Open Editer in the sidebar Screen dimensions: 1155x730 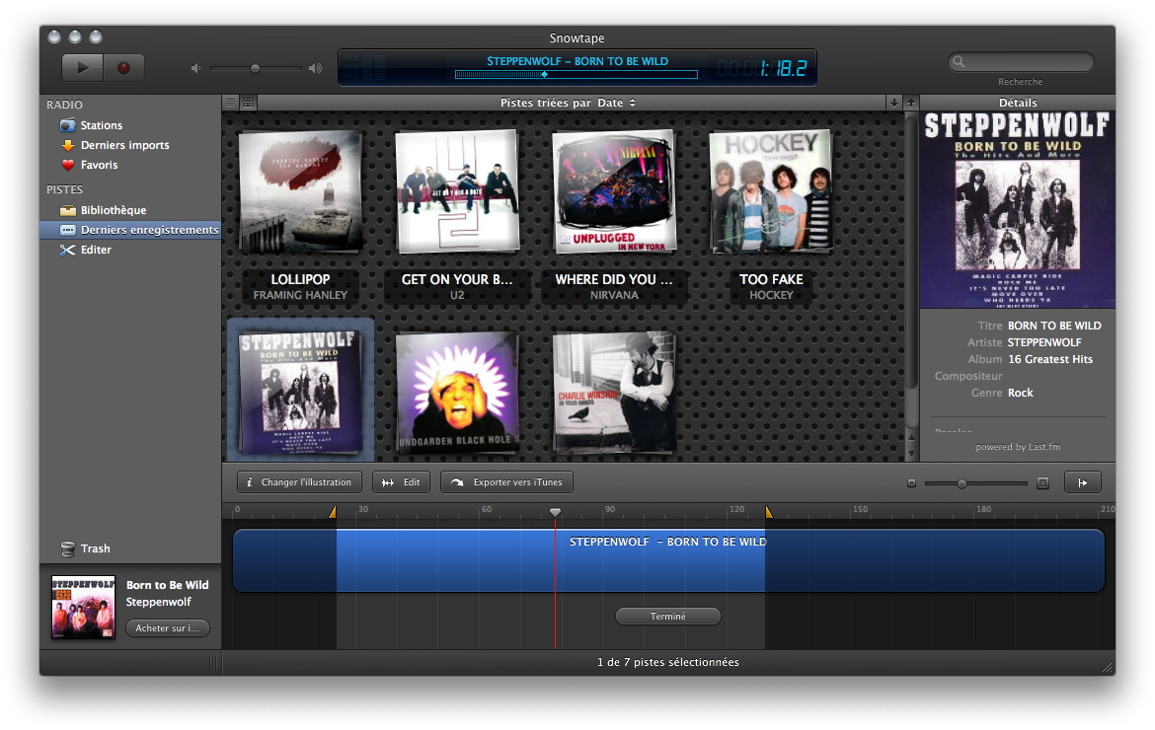click(x=96, y=250)
